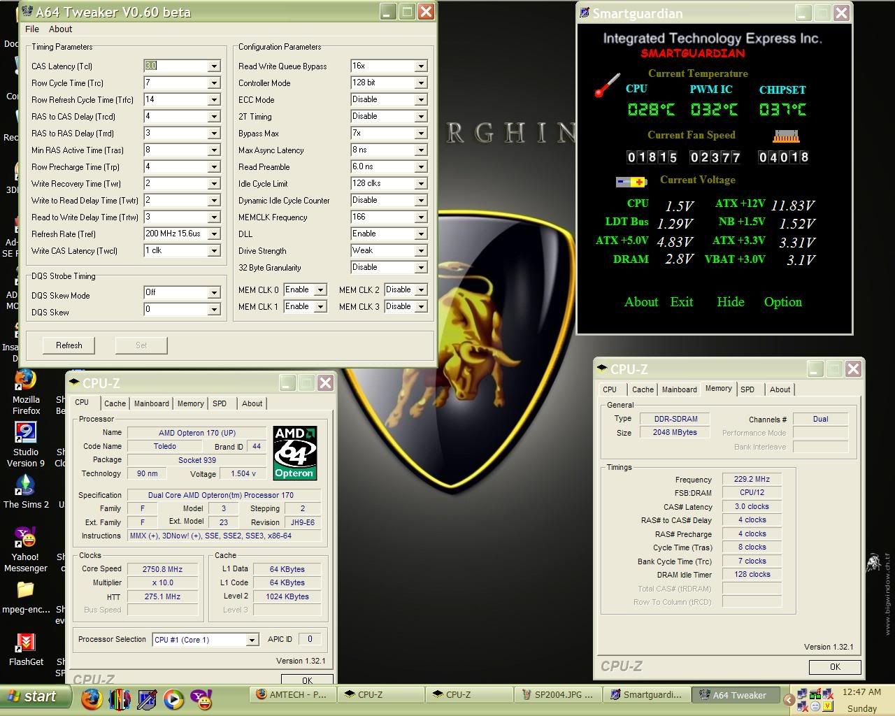Click Smartguardian title bar icon
Screen dimensions: 895x716
(585, 13)
